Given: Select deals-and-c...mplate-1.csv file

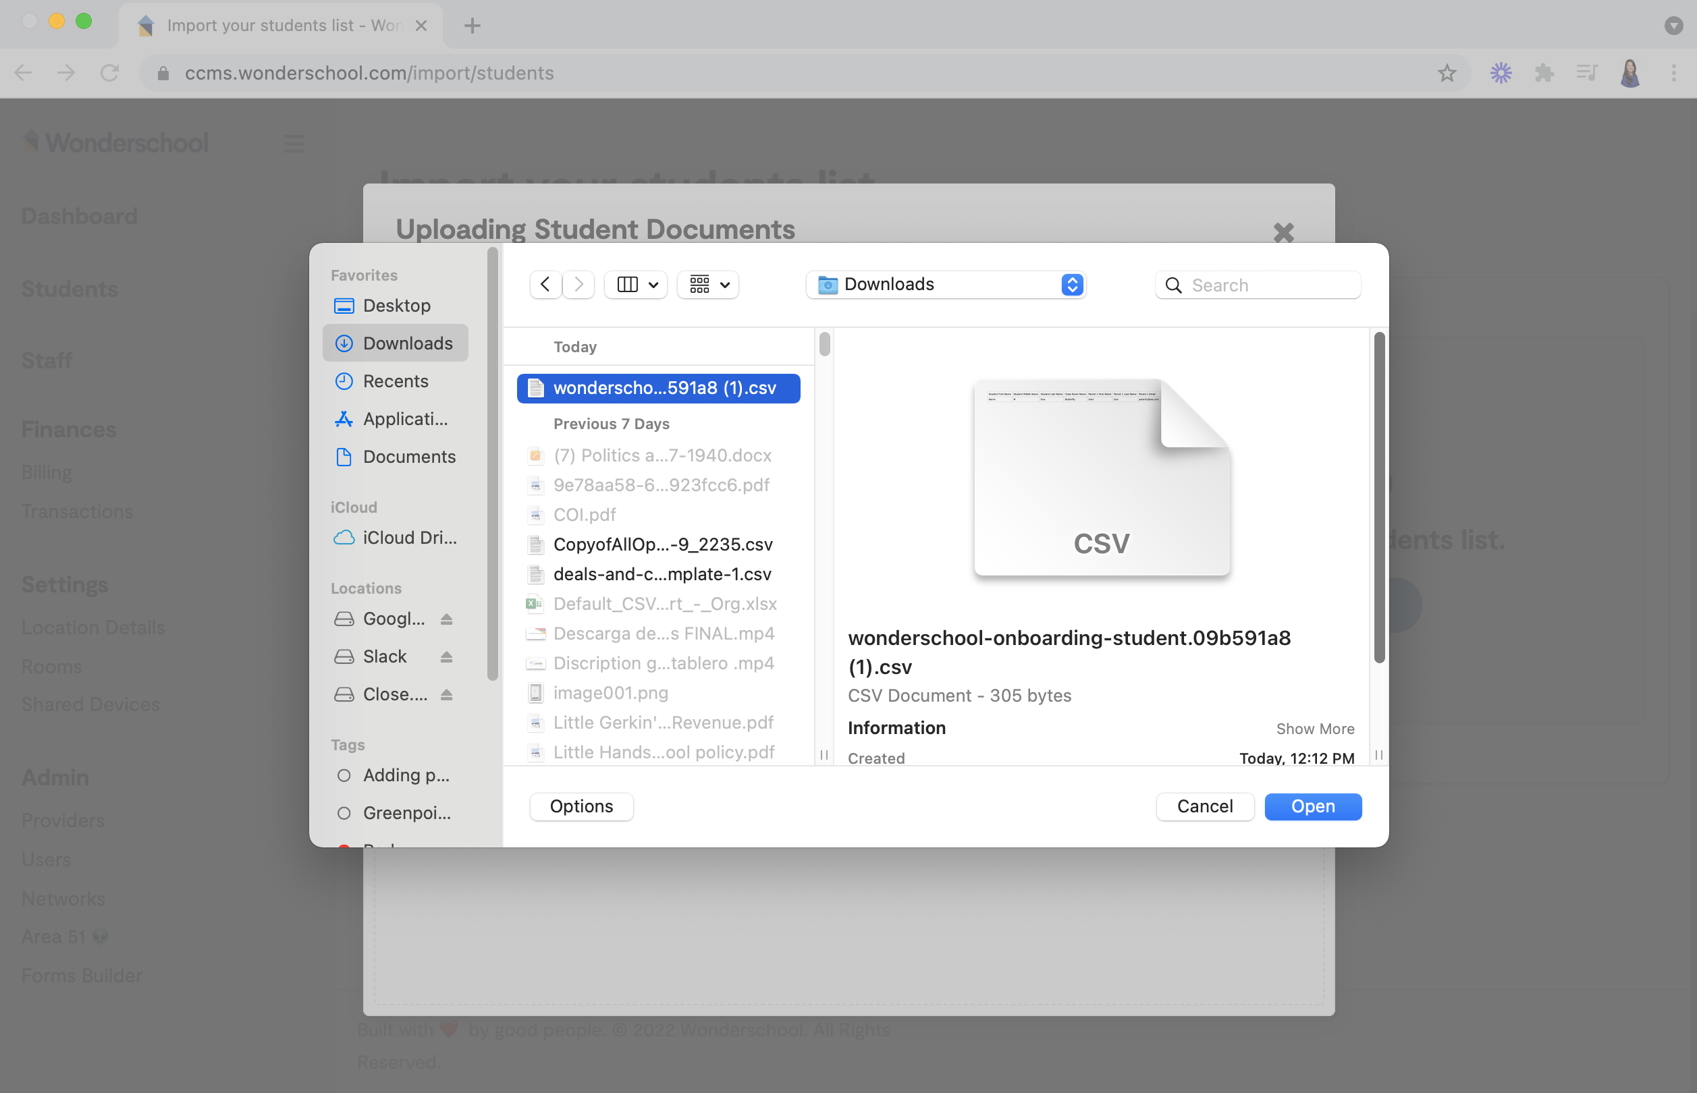Looking at the screenshot, I should click(x=658, y=574).
